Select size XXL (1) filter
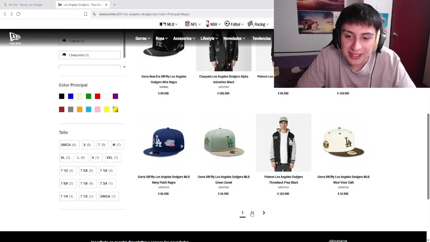This screenshot has height=242, width=430. pyautogui.click(x=113, y=158)
